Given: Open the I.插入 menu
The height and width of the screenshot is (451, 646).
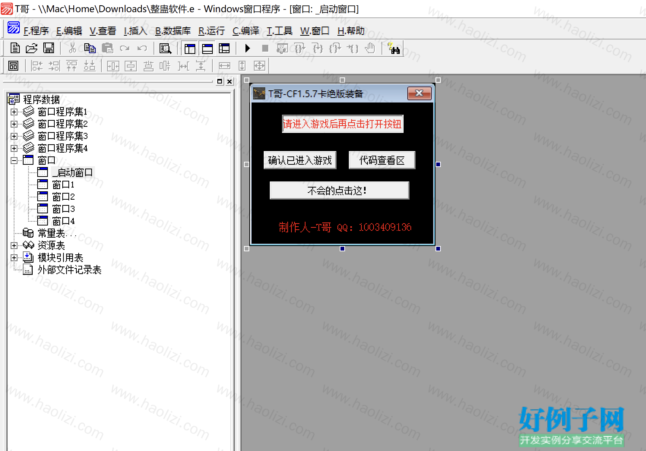Looking at the screenshot, I should tap(135, 31).
